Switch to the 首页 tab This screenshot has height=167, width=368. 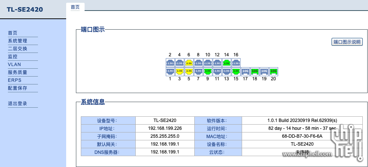(75, 7)
